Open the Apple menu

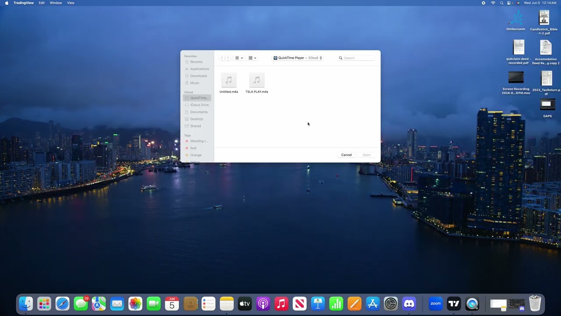point(6,3)
